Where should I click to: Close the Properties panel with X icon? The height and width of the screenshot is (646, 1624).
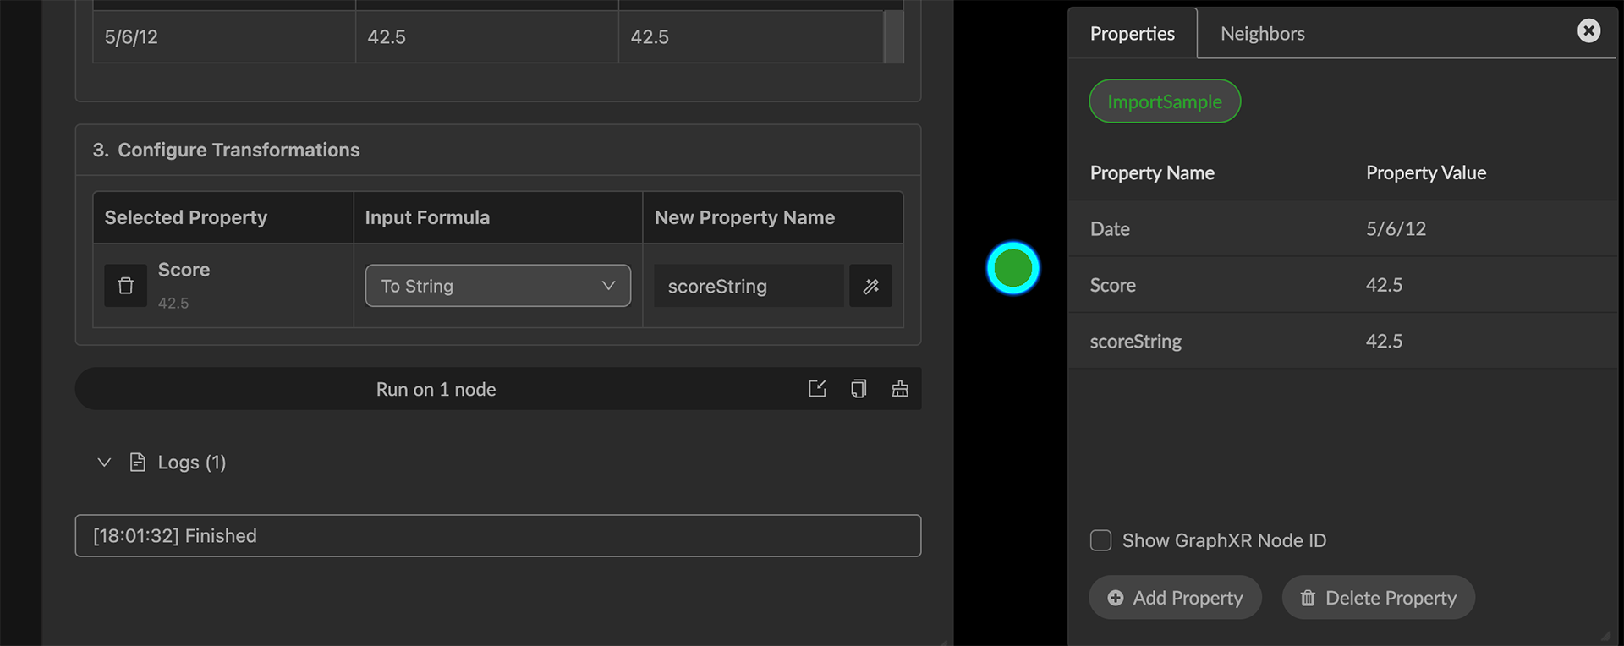[1588, 31]
